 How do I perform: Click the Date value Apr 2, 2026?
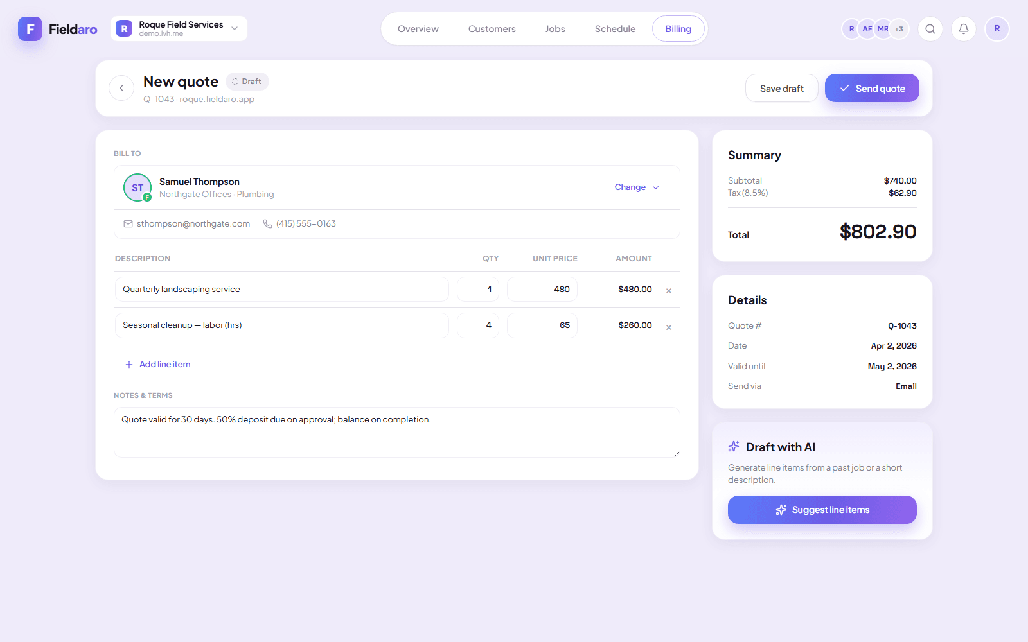tap(894, 346)
